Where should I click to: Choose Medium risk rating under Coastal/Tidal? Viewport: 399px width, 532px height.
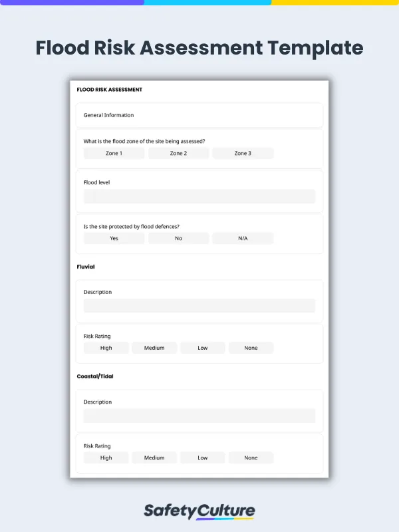click(x=154, y=458)
